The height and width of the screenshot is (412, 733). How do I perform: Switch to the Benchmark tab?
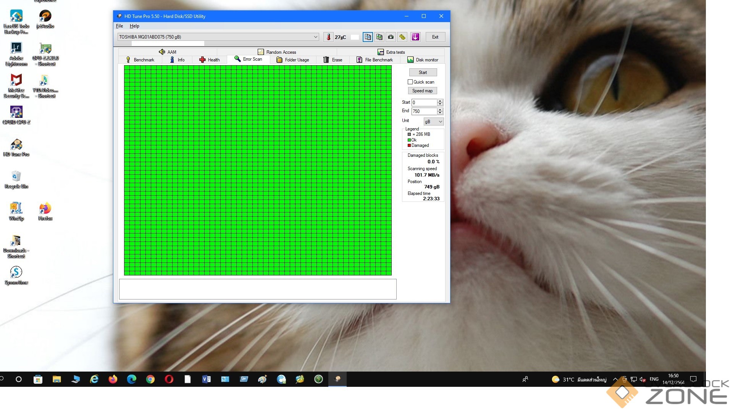point(140,60)
